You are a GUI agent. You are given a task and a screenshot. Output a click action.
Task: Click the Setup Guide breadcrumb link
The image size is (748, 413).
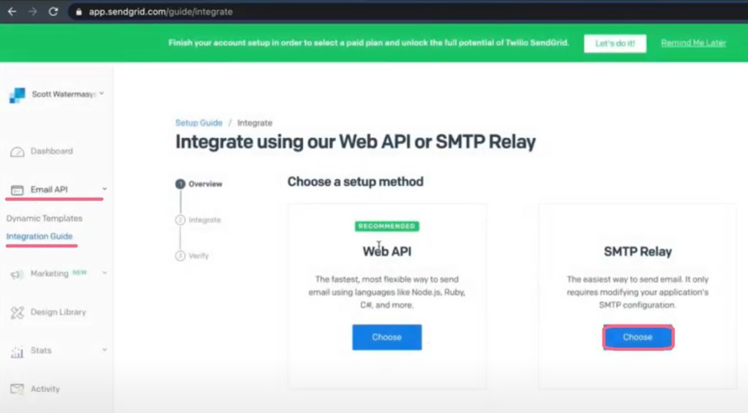[x=199, y=123]
